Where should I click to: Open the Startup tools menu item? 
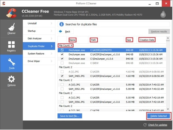point(32,31)
